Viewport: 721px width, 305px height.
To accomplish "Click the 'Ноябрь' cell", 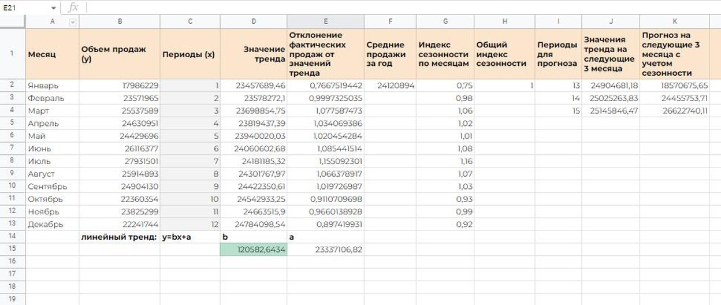I will (52, 211).
